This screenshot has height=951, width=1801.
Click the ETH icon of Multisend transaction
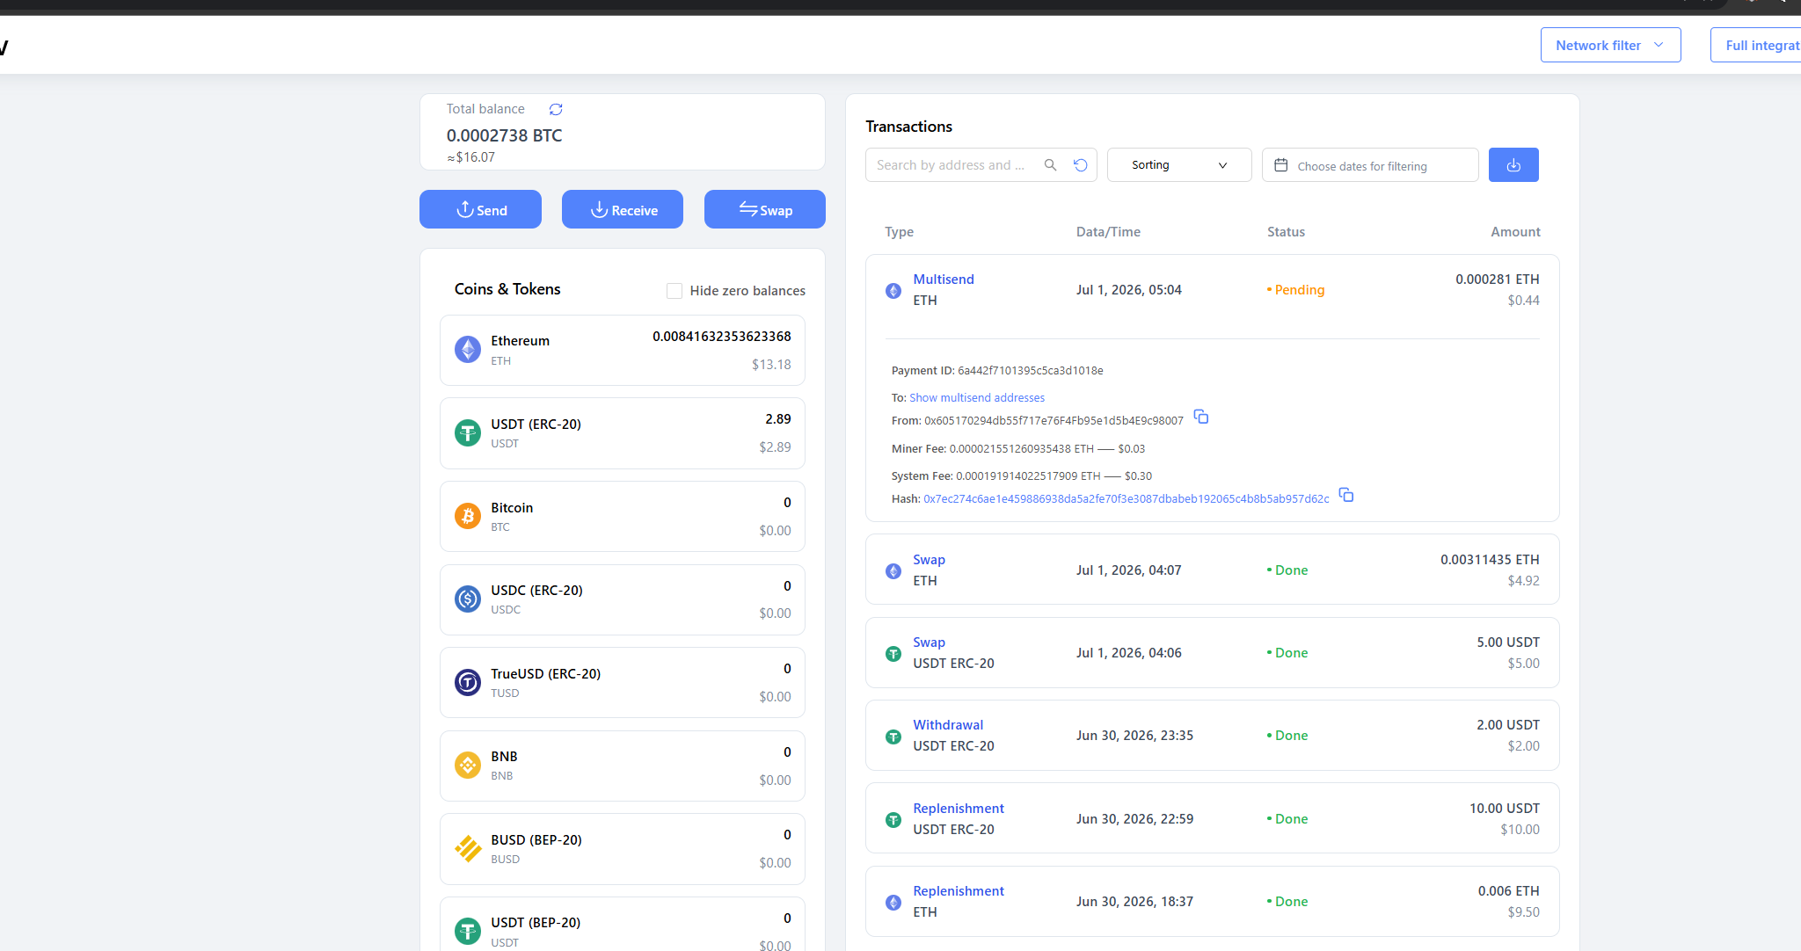pos(893,291)
